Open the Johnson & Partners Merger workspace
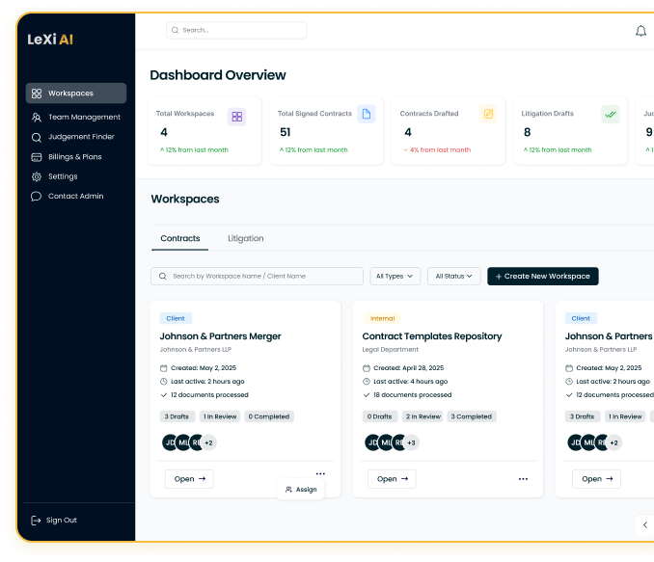This screenshot has width=654, height=562. coord(189,479)
